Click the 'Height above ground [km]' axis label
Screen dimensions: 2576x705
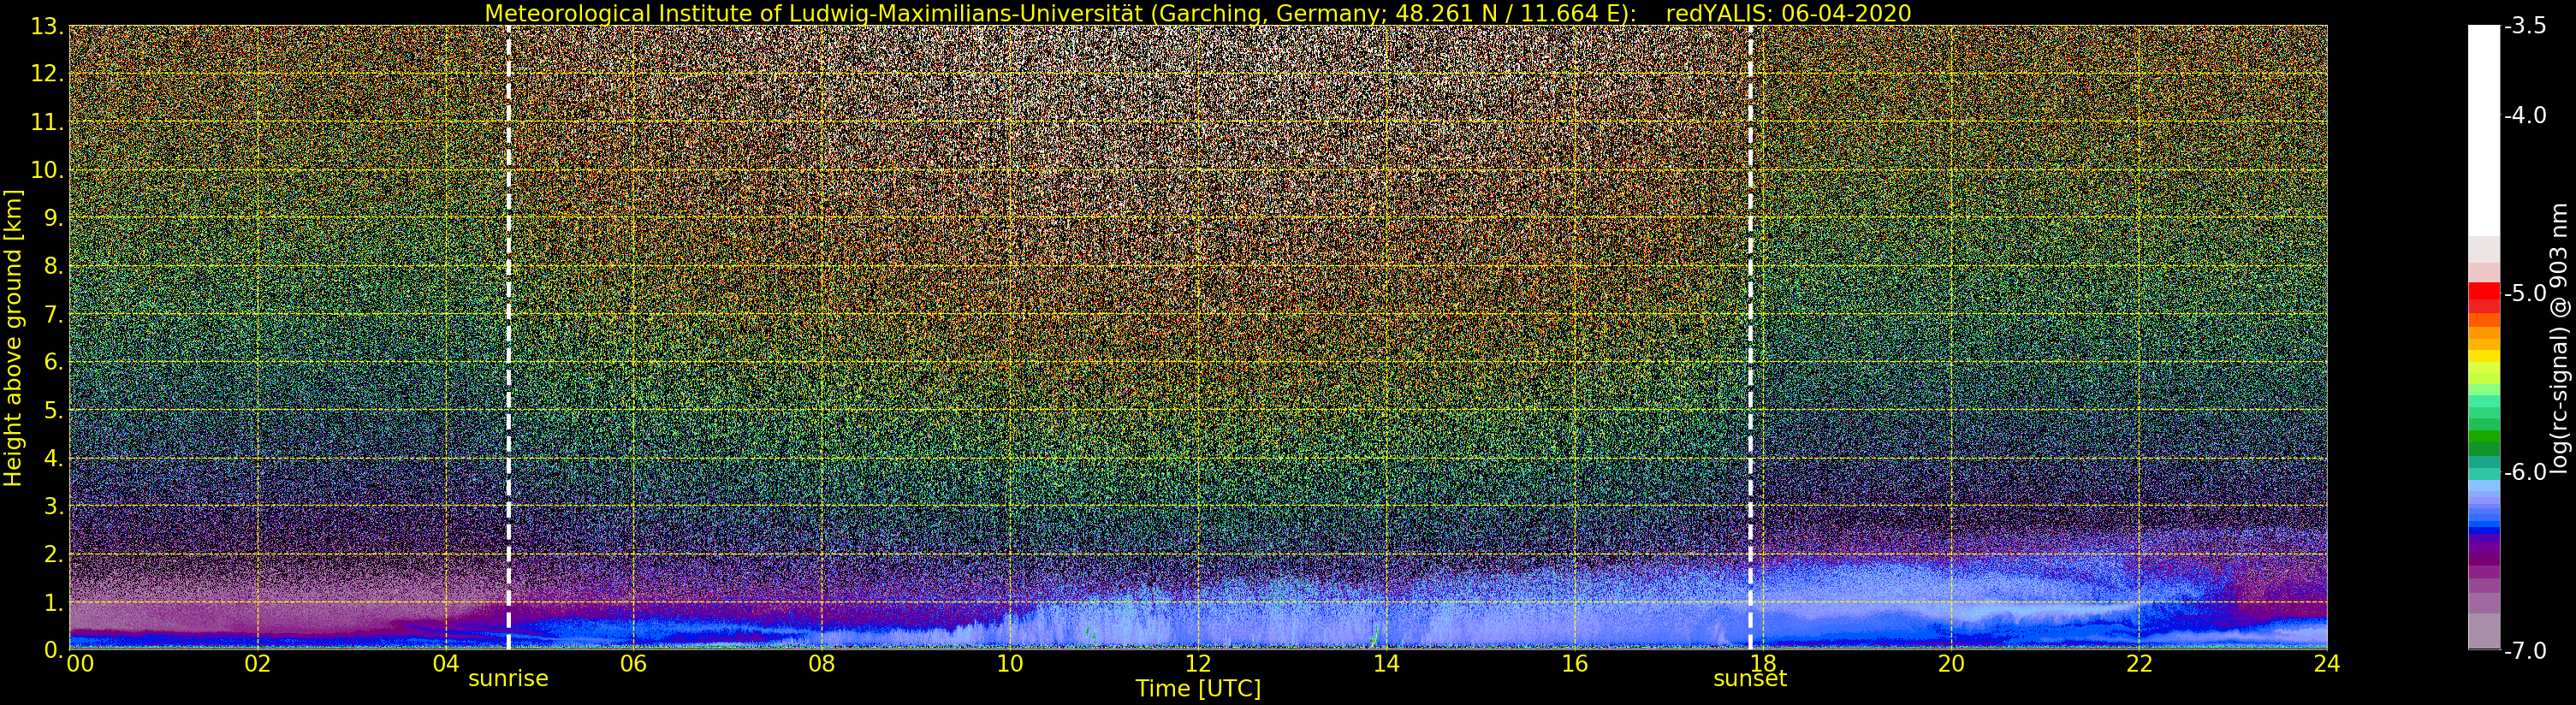click(12, 338)
